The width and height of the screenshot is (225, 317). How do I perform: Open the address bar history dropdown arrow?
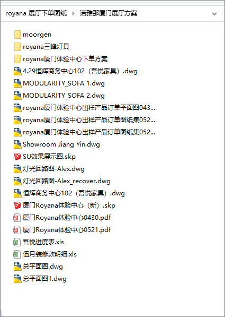click(214, 14)
